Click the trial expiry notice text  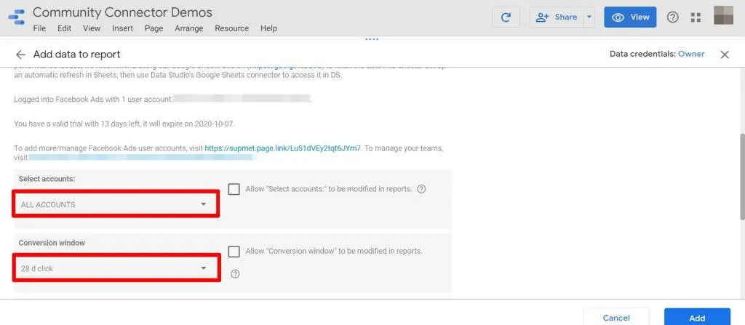(124, 124)
